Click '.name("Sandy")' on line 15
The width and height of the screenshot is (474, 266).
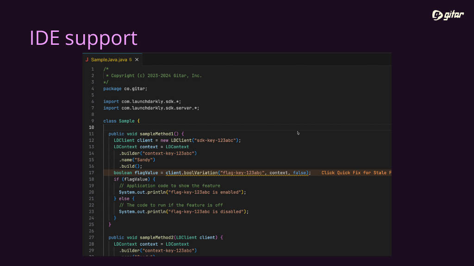point(137,160)
